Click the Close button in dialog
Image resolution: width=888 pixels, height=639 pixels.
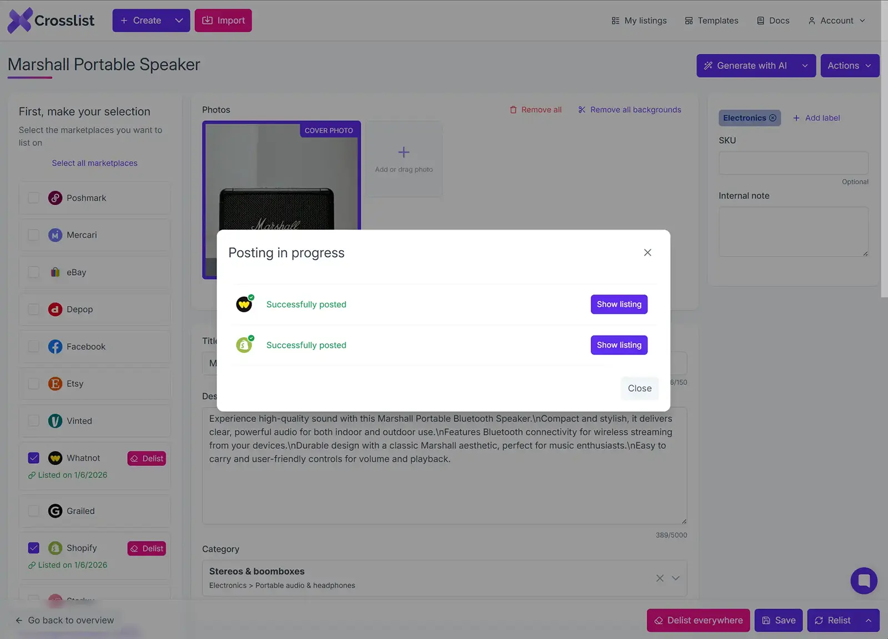coord(639,388)
